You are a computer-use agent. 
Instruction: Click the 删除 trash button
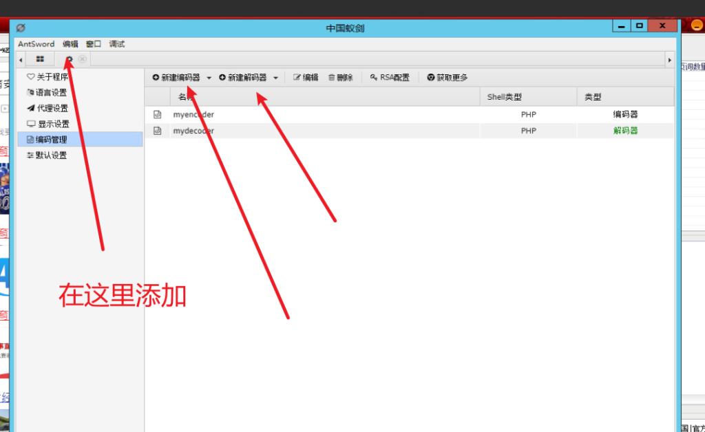click(x=341, y=78)
